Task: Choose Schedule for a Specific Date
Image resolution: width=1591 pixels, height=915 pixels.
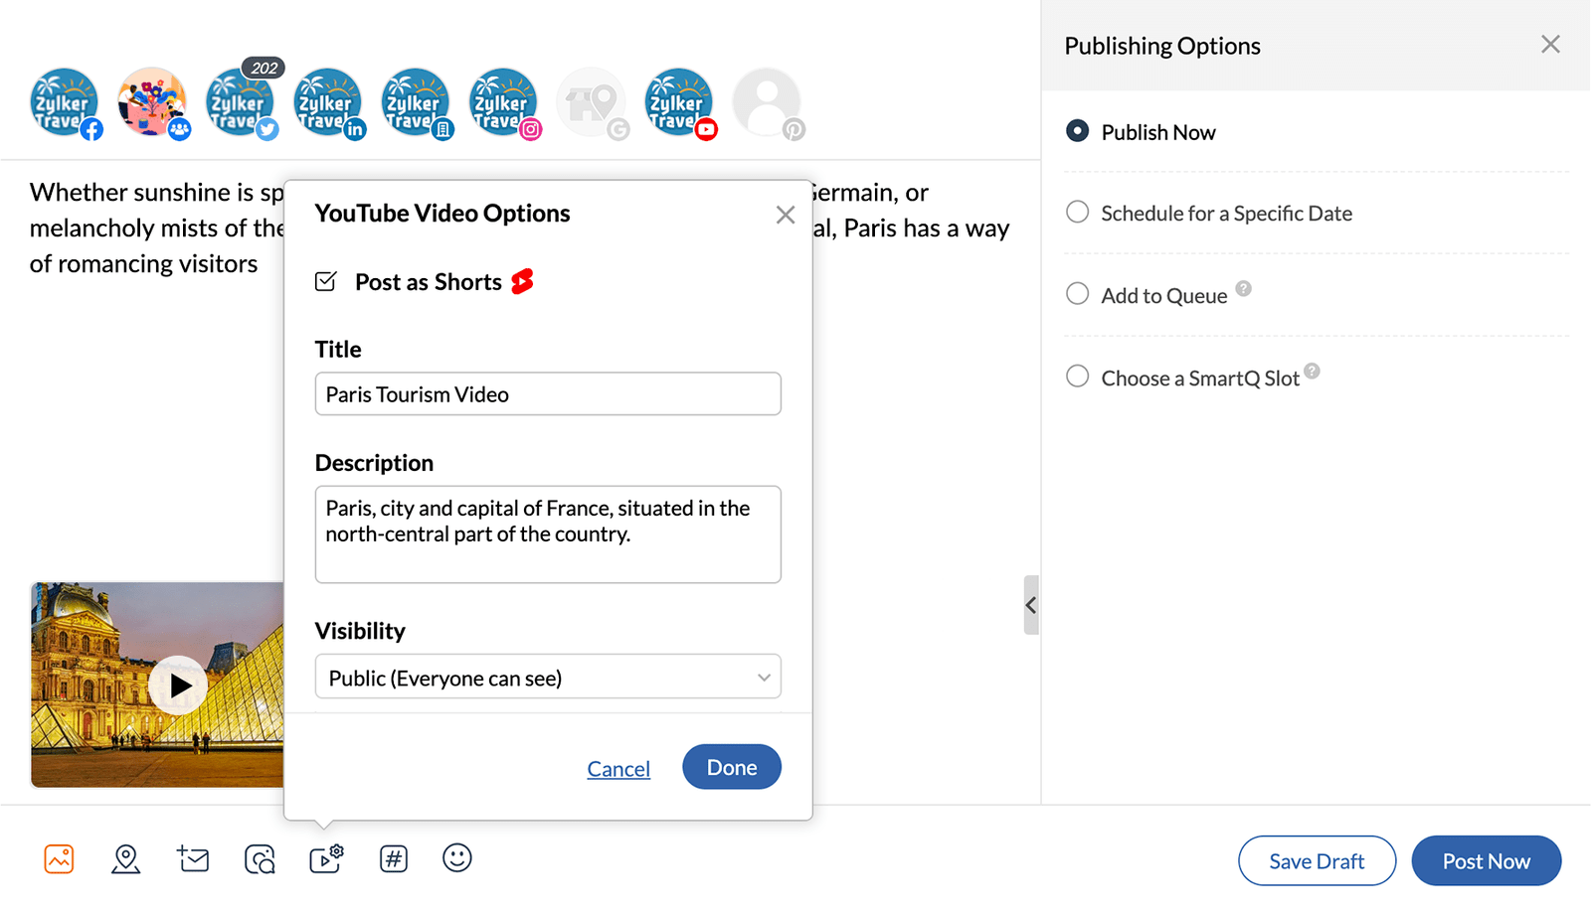Action: [x=1077, y=212]
